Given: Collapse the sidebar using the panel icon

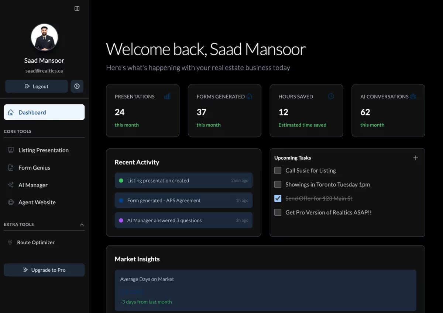Looking at the screenshot, I should click(x=77, y=8).
